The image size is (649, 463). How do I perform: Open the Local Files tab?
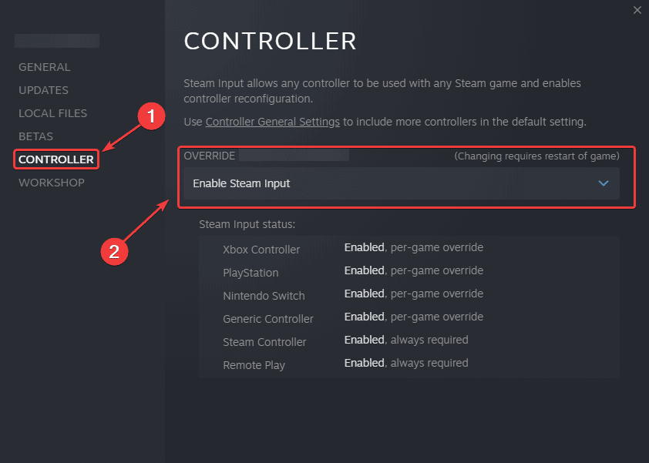[52, 113]
